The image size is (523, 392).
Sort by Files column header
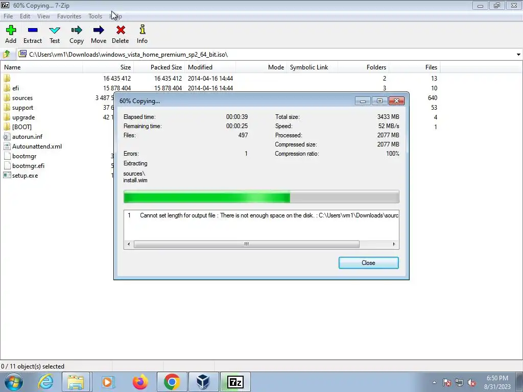414,67
